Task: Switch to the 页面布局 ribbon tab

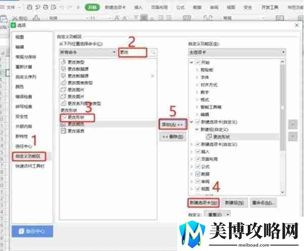Action: [160, 8]
